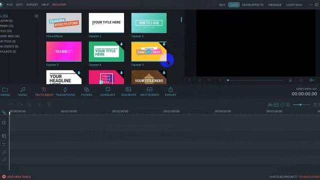The width and height of the screenshot is (320, 180).
Task: Download the brown Your Title Here preset
Action: click(164, 72)
